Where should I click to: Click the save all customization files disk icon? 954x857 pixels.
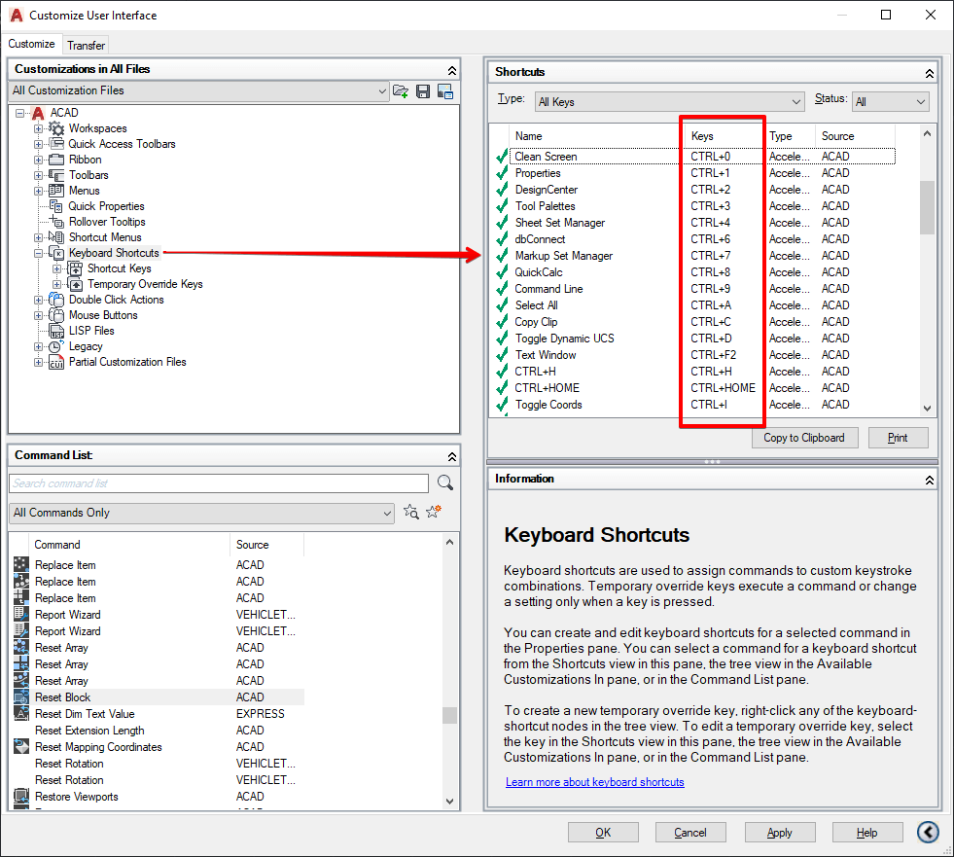[423, 91]
